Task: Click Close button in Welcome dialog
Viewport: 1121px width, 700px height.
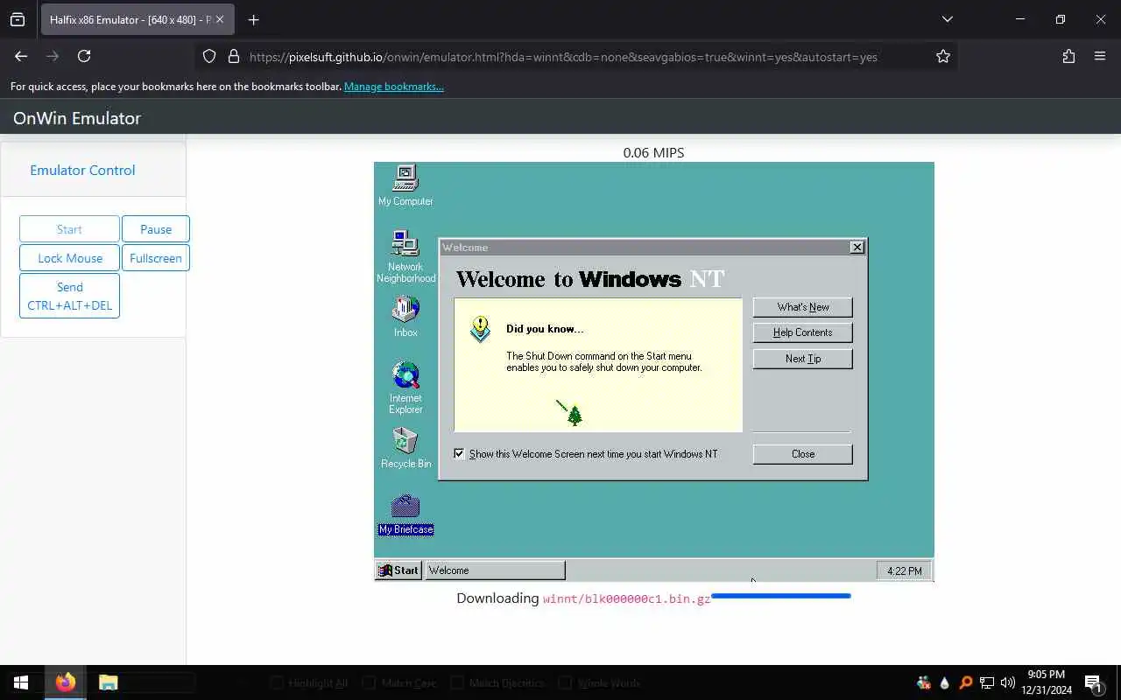Action: 802,454
